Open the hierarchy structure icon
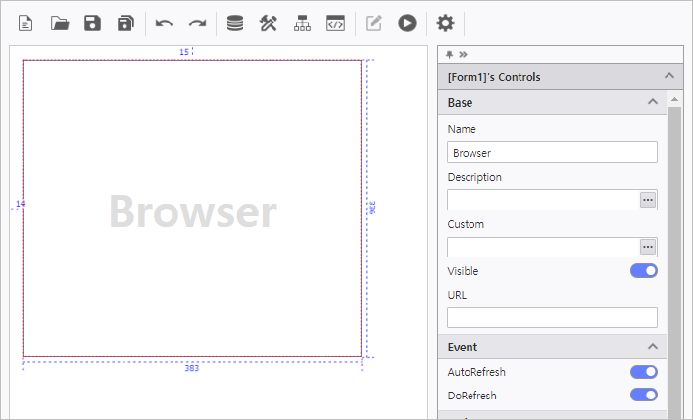Screen dimensions: 693x420 302,23
